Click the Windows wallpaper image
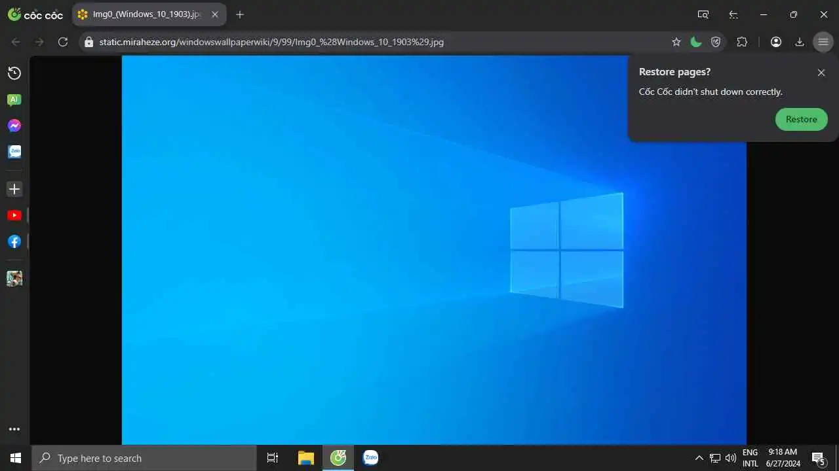The height and width of the screenshot is (471, 839). coord(434,250)
